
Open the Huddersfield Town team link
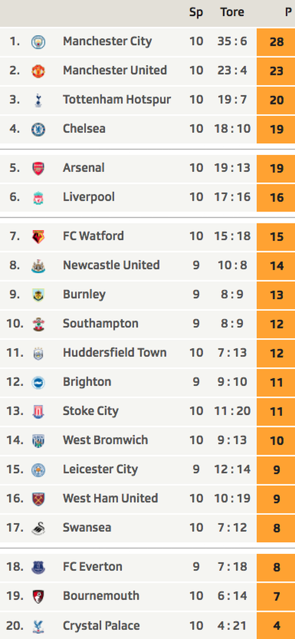point(115,353)
